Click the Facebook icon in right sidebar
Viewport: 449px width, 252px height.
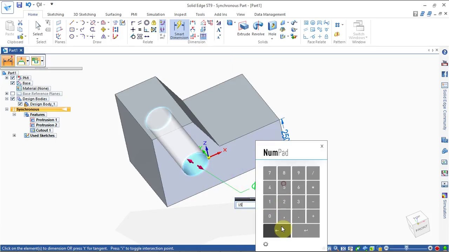(x=444, y=74)
